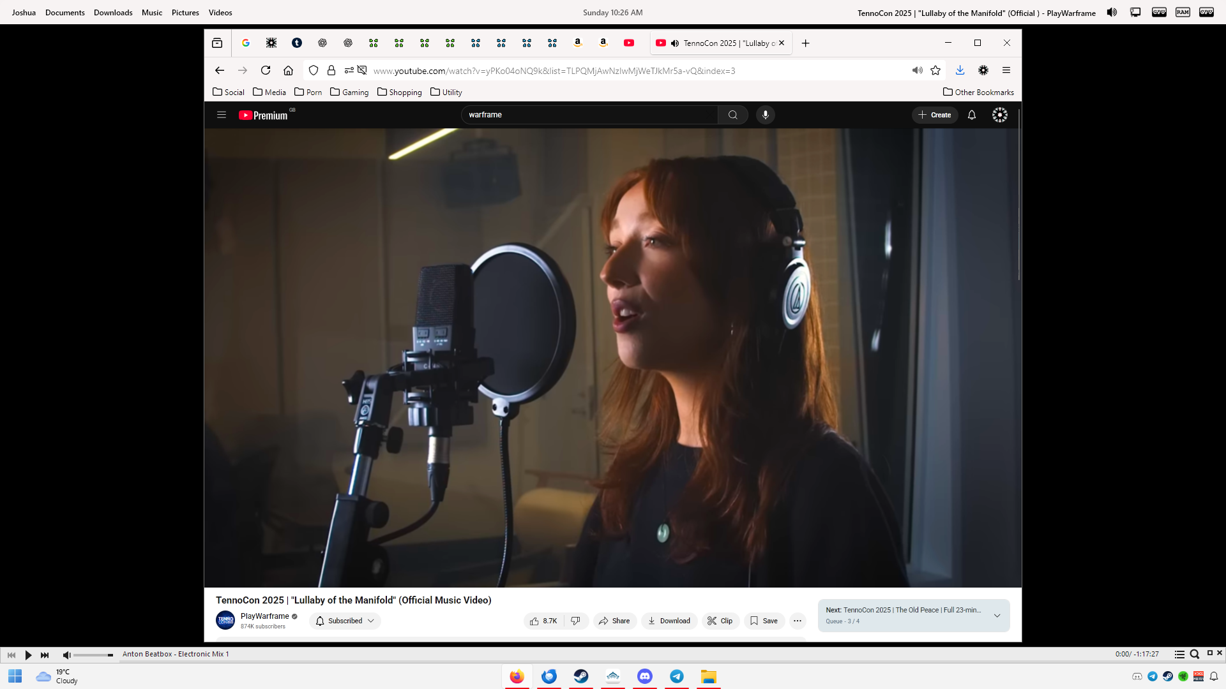Screen dimensions: 1226x689
Task: Open the Shopping bookmarks folder
Action: pos(400,92)
